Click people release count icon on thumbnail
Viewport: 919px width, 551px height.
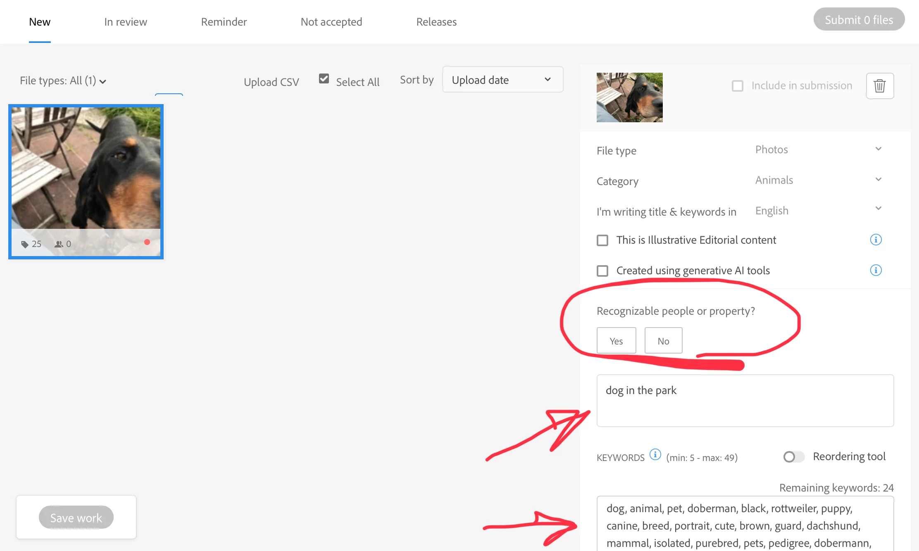point(59,244)
